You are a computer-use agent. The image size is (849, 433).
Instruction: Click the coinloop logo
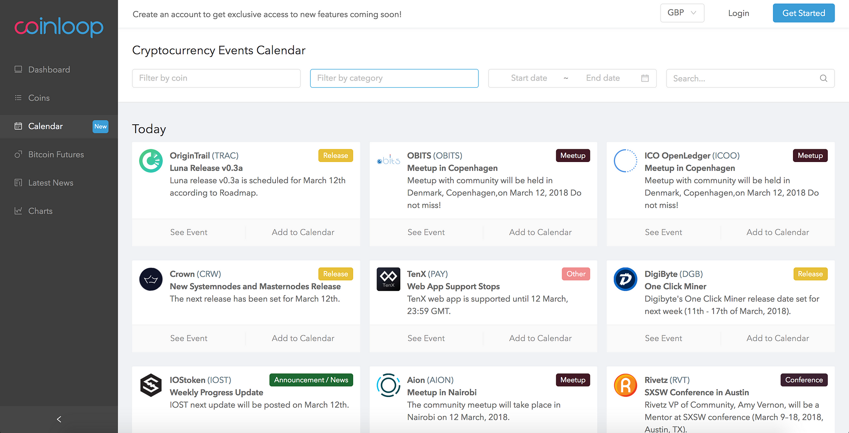tap(59, 27)
